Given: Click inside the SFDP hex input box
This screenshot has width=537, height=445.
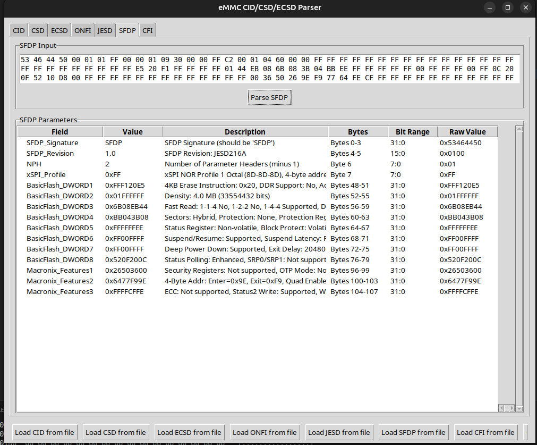Looking at the screenshot, I should tap(269, 69).
